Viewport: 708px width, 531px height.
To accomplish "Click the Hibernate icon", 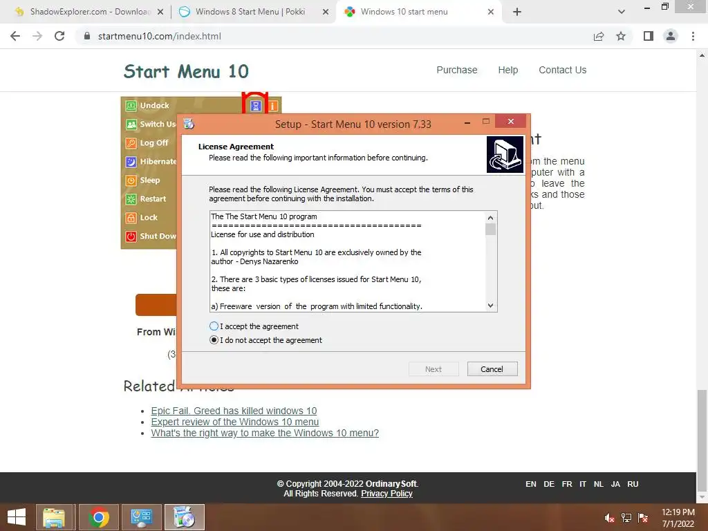I will pos(131,162).
